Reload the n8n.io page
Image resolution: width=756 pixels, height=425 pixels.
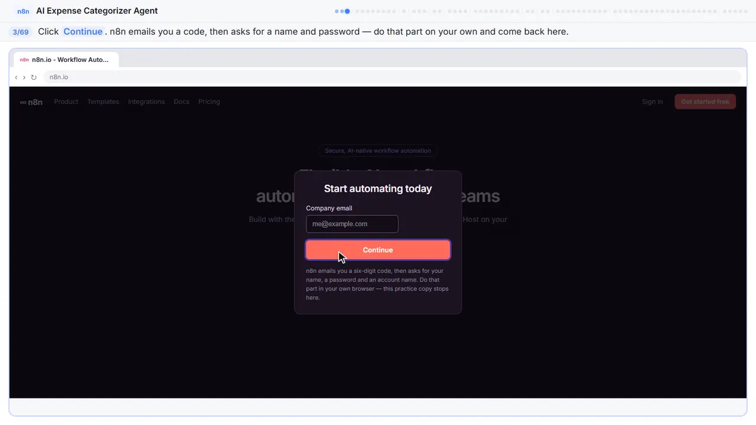[x=34, y=77]
